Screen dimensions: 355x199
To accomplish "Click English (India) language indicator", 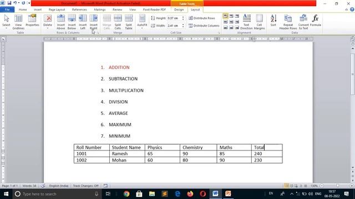I will [x=59, y=186].
